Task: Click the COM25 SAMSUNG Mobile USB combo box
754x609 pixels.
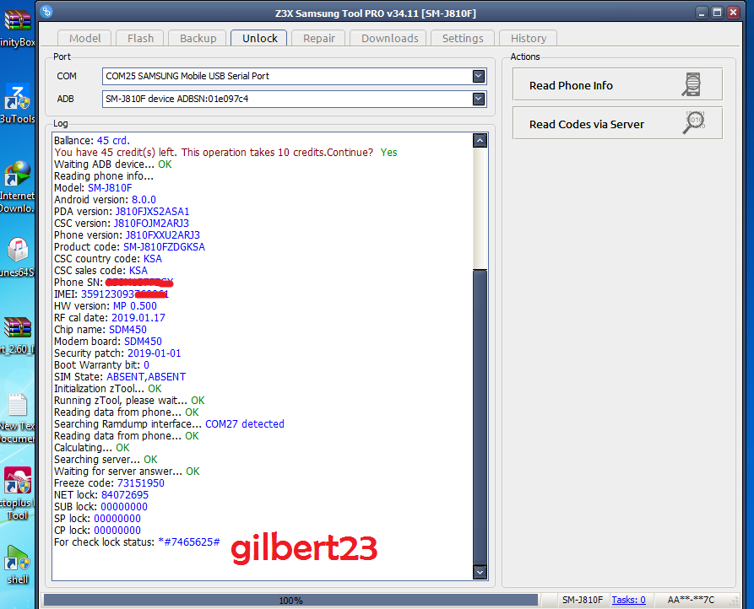Action: pos(294,76)
